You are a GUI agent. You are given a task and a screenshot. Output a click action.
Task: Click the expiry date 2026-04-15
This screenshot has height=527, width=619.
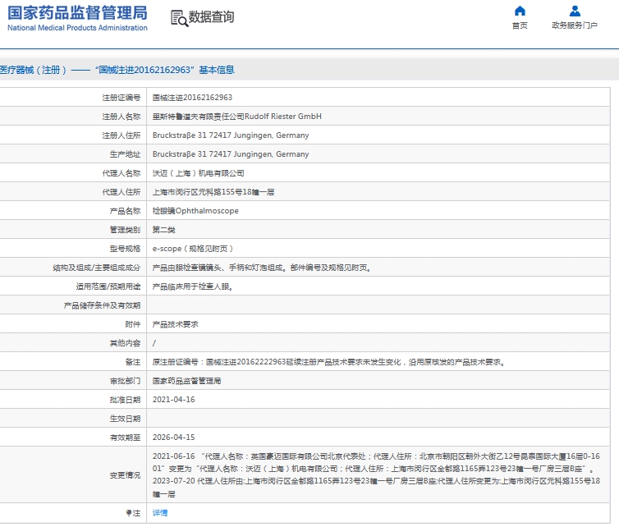point(174,438)
